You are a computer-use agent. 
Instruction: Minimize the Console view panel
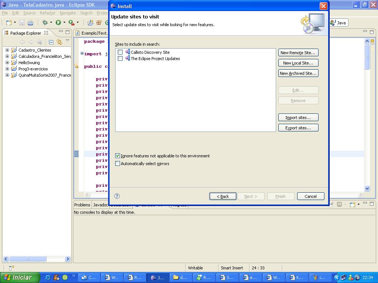[x=365, y=203]
